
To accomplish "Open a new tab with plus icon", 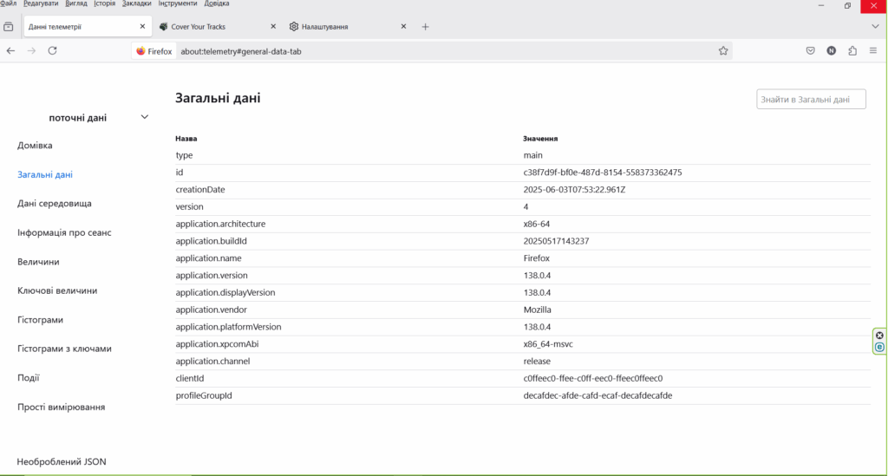I will click(425, 27).
